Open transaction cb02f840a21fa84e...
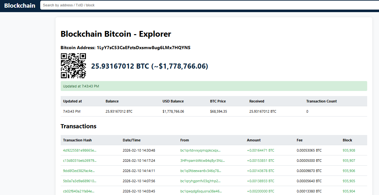 click(79, 191)
